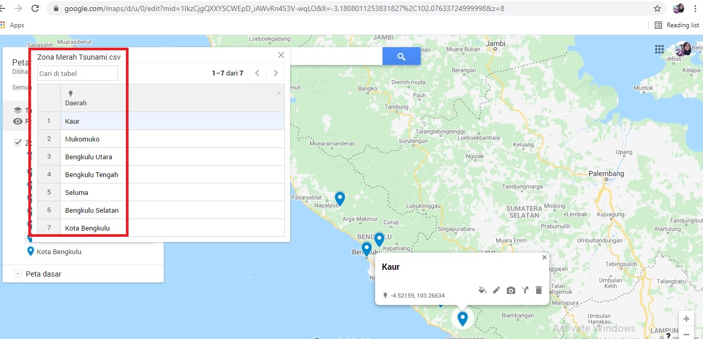The height and width of the screenshot is (339, 703).
Task: Click the Cari di tabel search field
Action: tap(78, 73)
